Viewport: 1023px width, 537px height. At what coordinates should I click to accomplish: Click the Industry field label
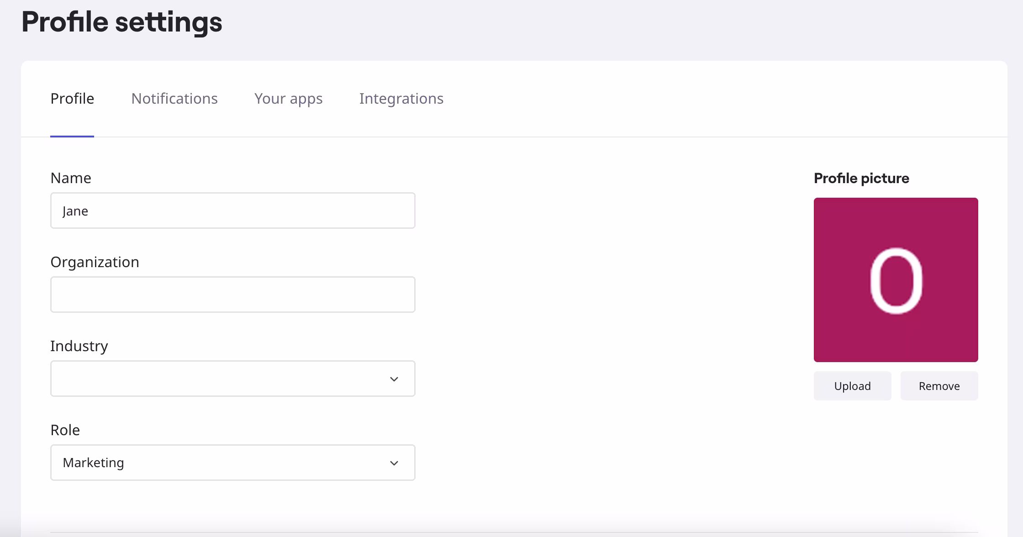(79, 346)
